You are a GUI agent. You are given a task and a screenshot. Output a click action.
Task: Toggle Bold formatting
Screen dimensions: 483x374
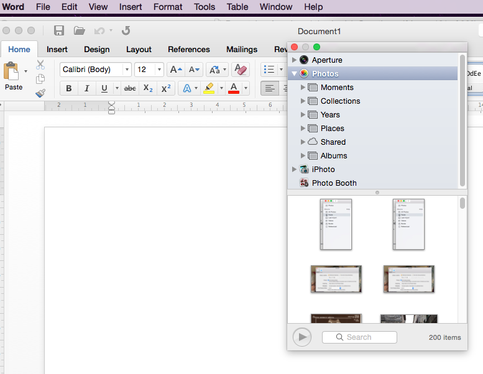tap(68, 88)
